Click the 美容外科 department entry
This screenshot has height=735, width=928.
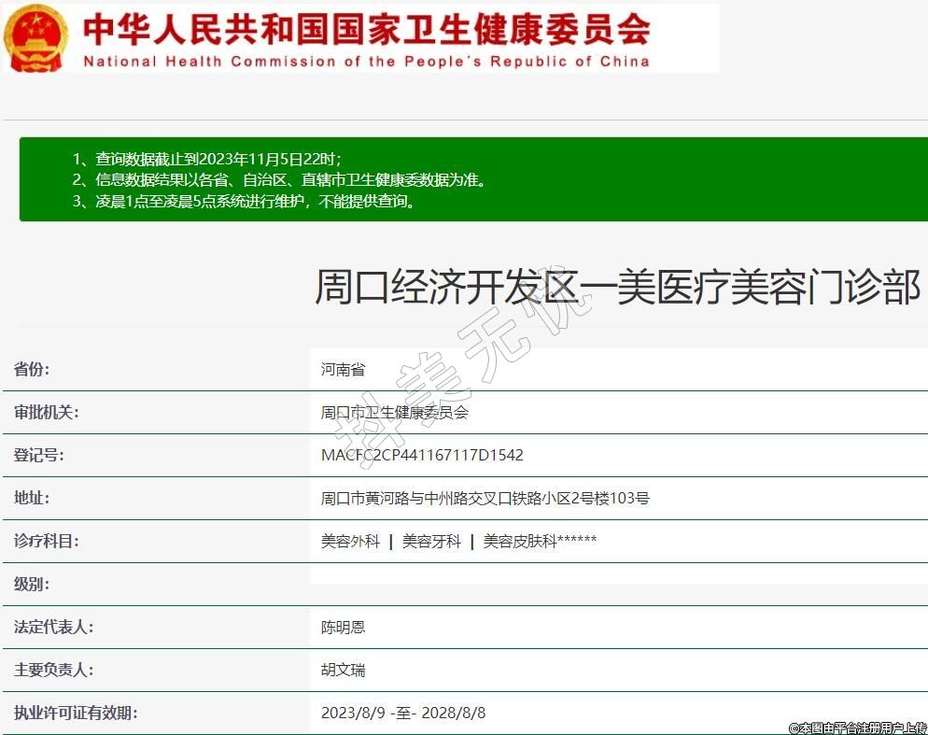pyautogui.click(x=350, y=541)
